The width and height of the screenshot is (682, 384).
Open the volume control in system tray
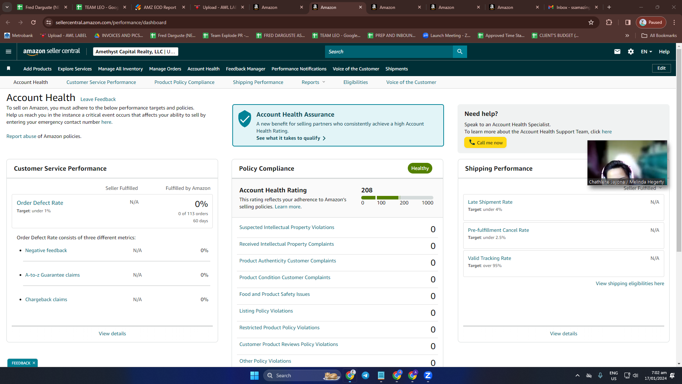[x=635, y=375]
